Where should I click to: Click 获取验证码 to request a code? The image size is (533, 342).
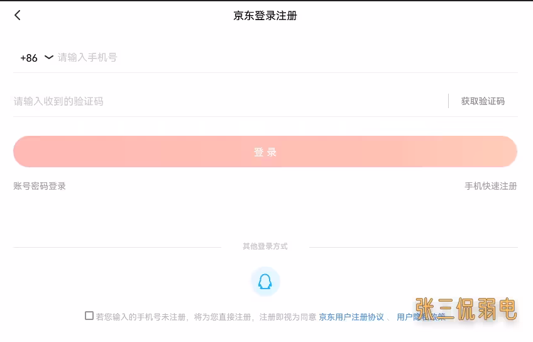tap(483, 101)
